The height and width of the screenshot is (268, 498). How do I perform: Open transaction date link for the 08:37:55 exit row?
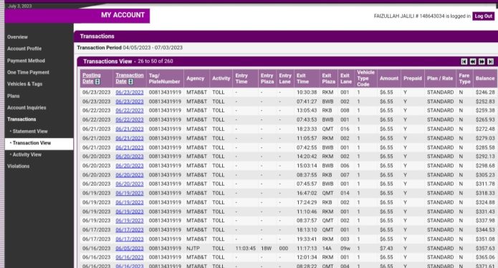pyautogui.click(x=130, y=175)
